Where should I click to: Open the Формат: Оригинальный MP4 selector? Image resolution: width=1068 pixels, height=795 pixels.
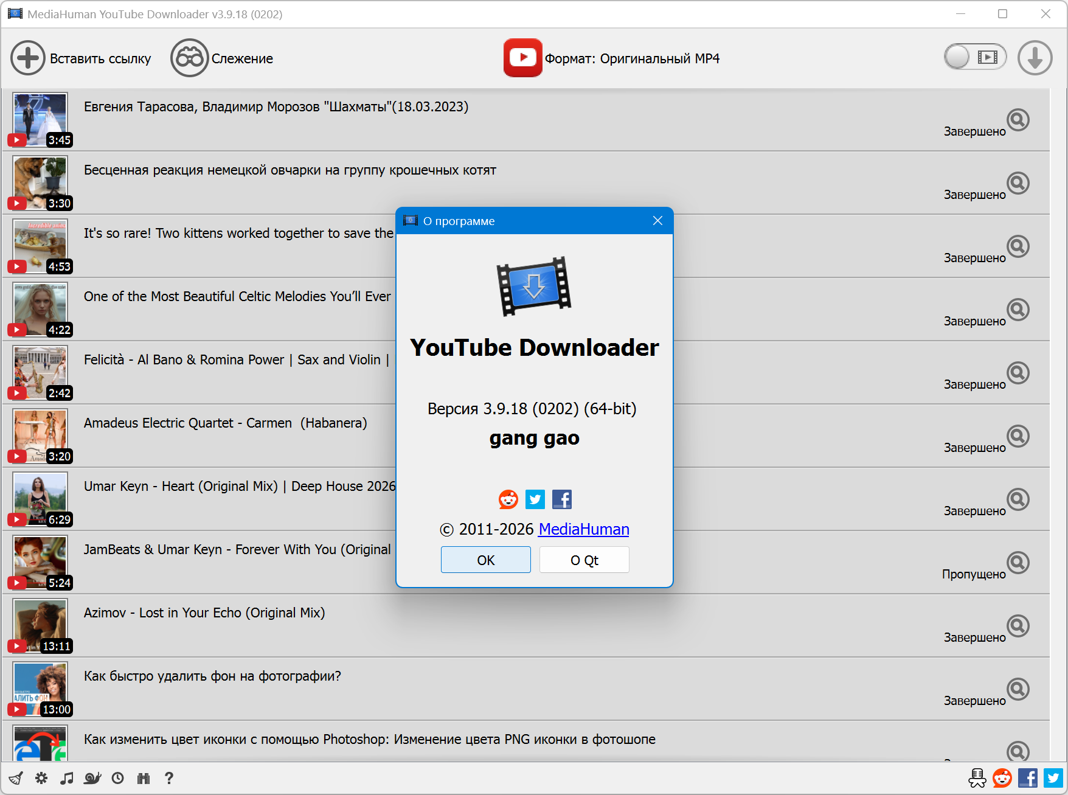pyautogui.click(x=611, y=58)
